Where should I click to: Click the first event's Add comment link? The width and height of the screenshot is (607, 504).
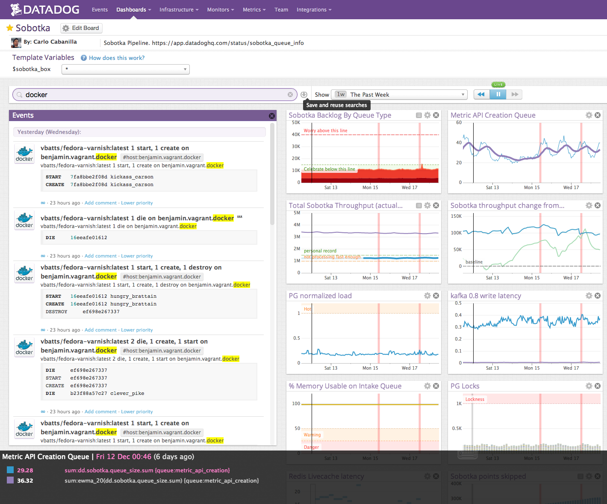tap(100, 203)
